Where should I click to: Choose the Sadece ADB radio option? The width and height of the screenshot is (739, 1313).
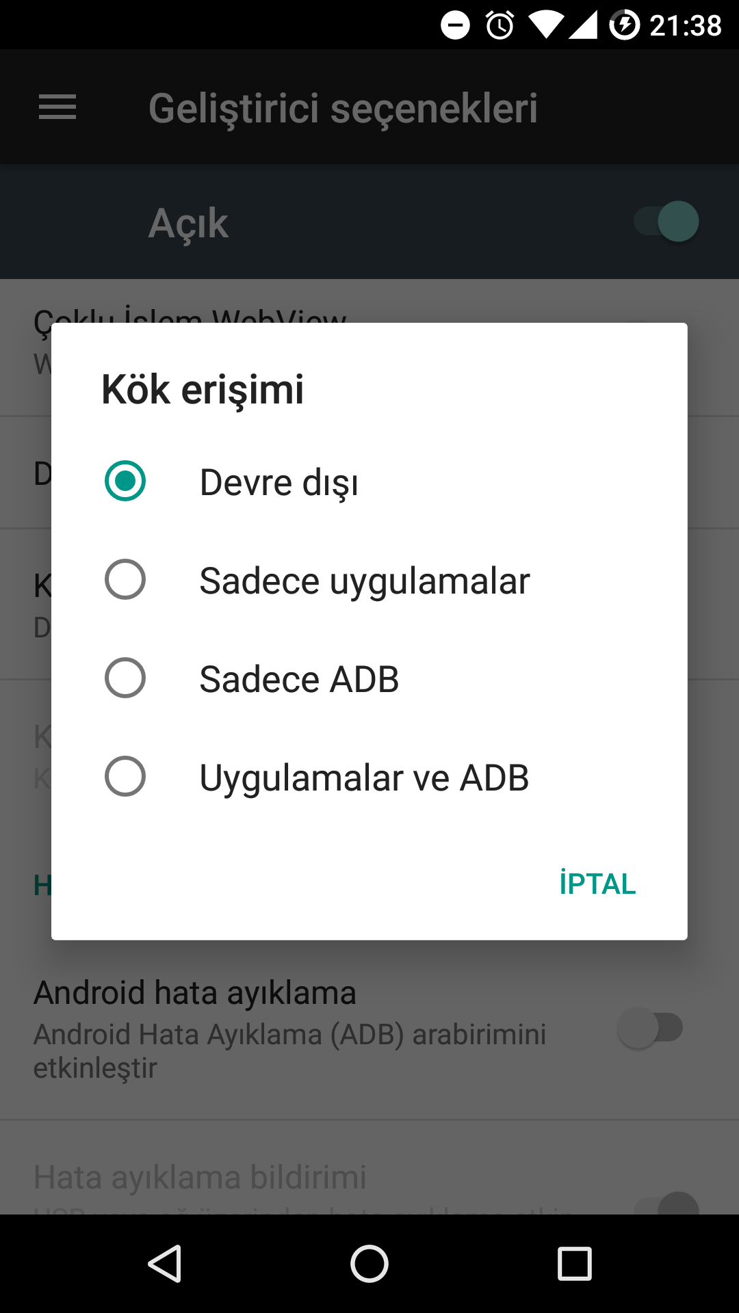click(x=369, y=678)
